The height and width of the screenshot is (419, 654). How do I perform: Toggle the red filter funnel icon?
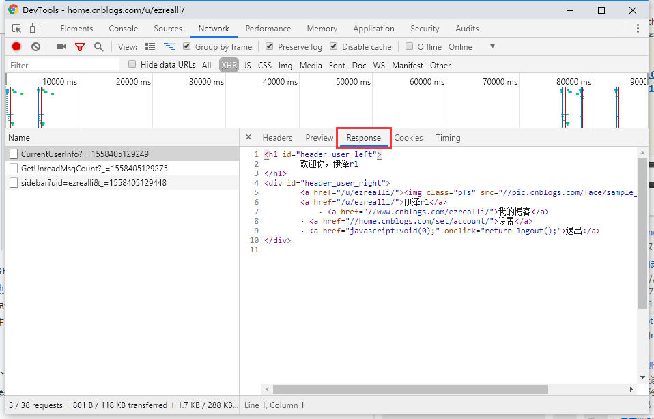80,47
